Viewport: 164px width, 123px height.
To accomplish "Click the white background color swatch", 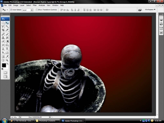I will [x=7, y=68].
